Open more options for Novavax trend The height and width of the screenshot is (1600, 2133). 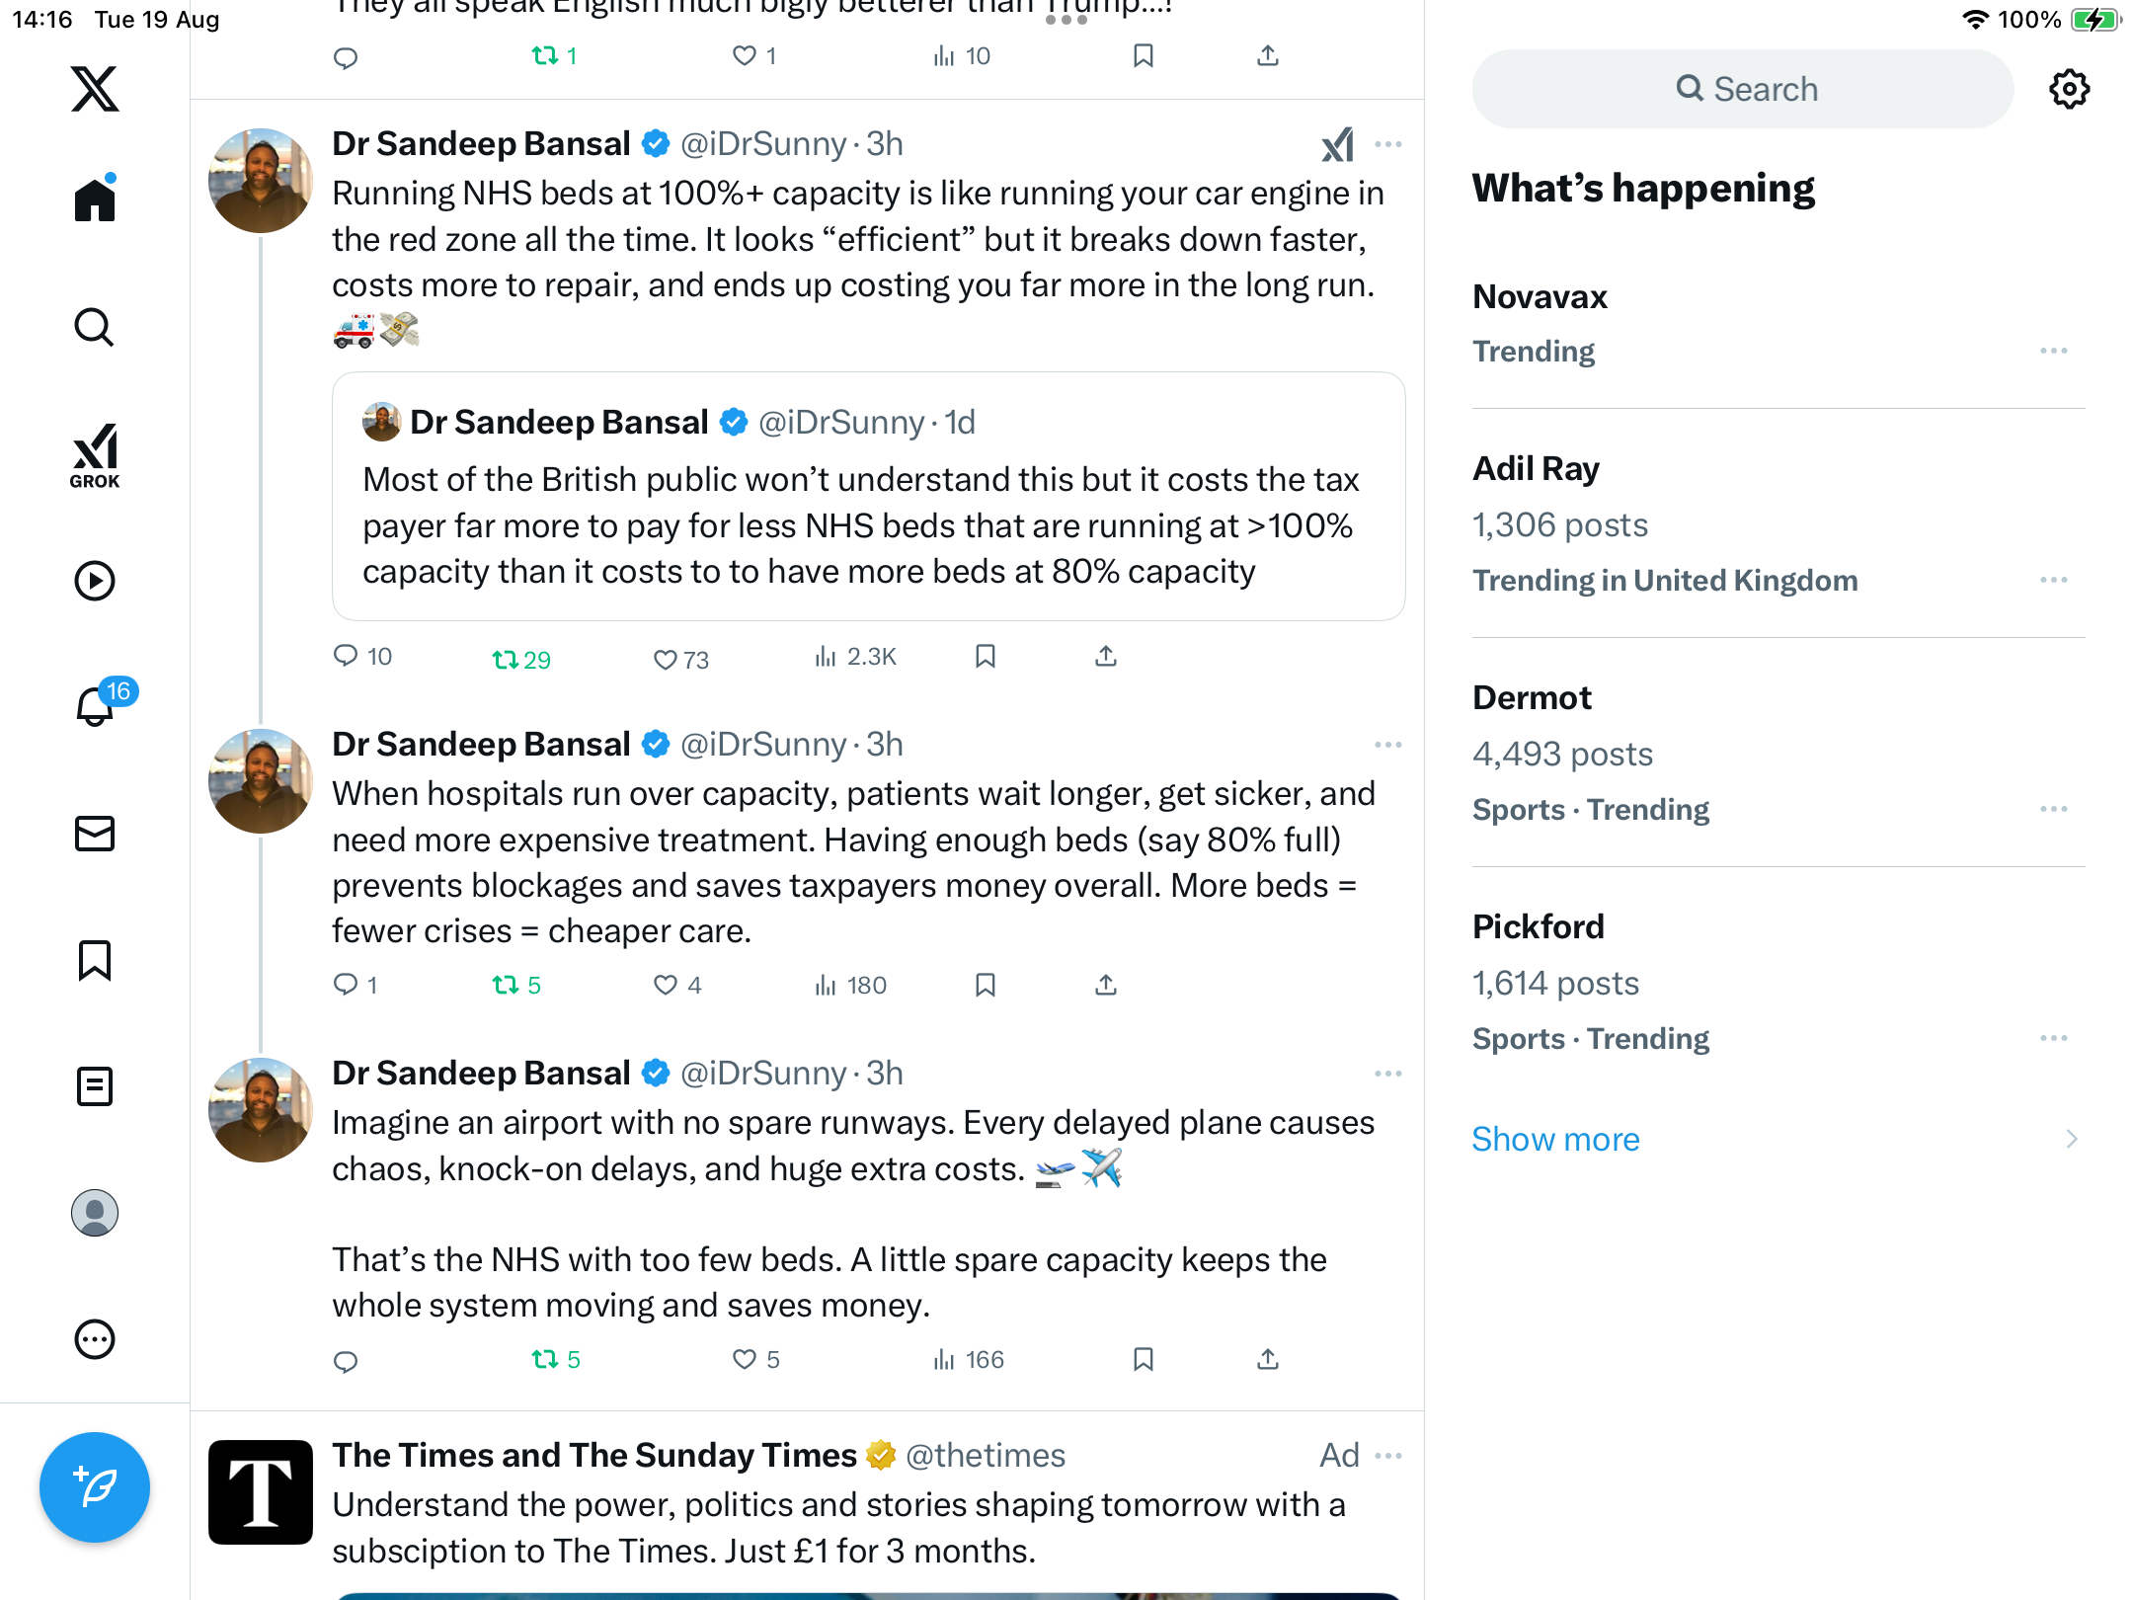(x=2053, y=352)
